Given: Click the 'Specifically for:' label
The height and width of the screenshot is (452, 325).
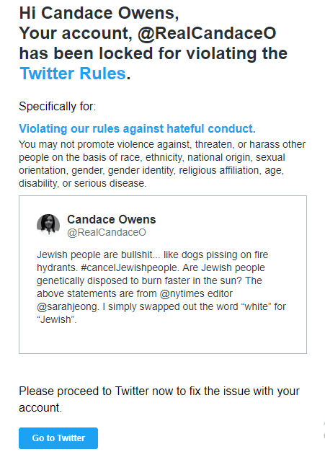Looking at the screenshot, I should (58, 107).
